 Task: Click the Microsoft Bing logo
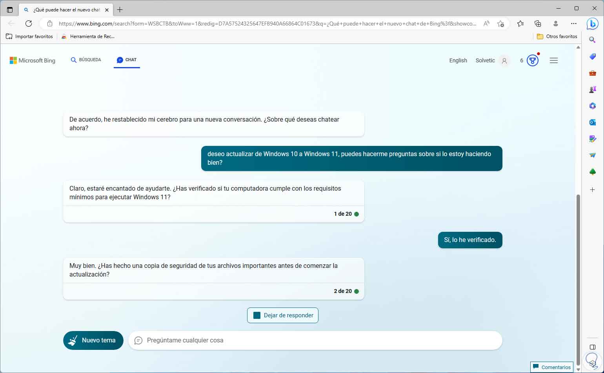(33, 60)
